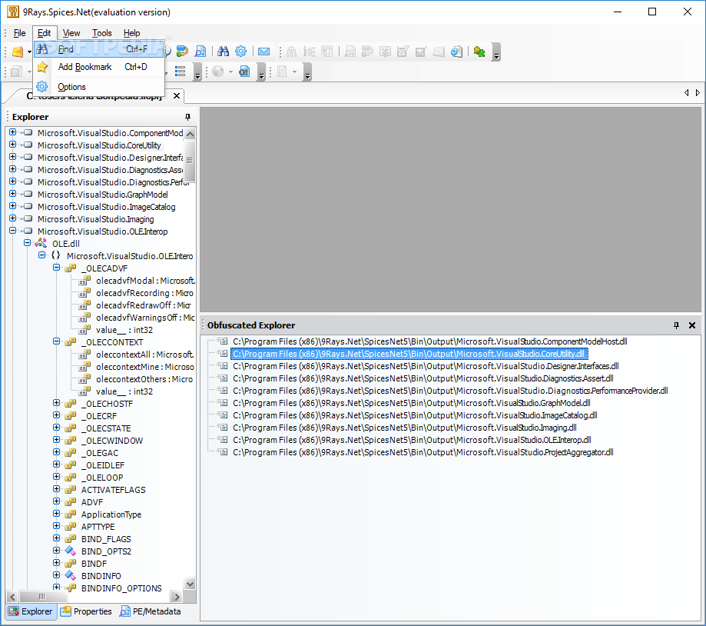Click the star icon beside Add Bookmark
The height and width of the screenshot is (626, 706).
[42, 67]
